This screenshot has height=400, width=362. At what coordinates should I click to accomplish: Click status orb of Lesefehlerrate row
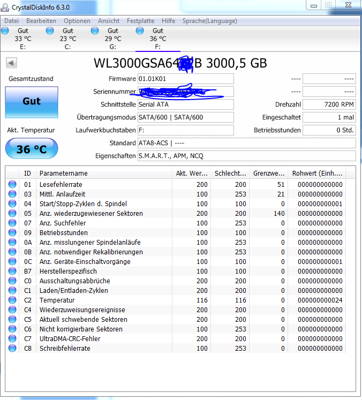pos(12,184)
